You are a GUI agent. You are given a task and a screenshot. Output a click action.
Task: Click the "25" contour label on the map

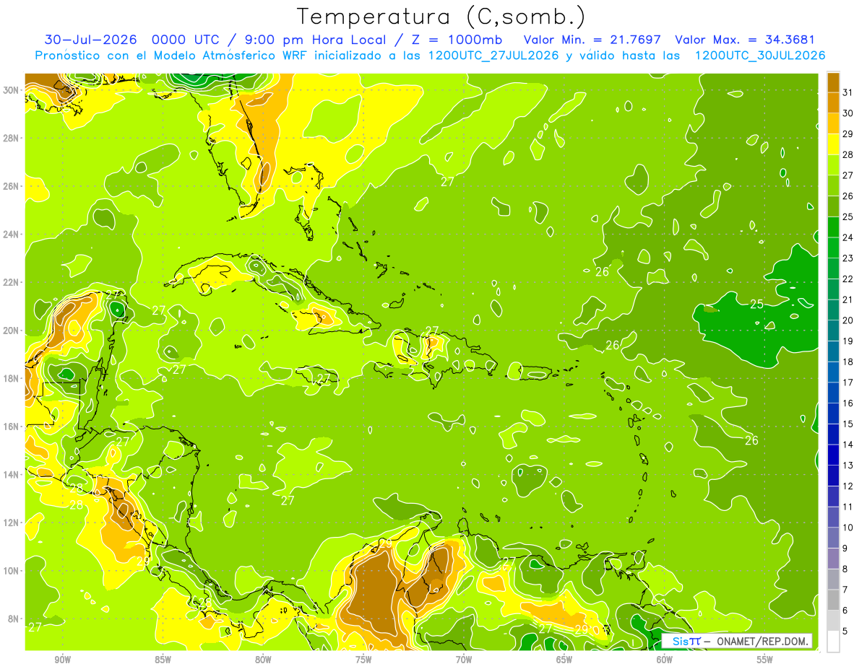[756, 305]
